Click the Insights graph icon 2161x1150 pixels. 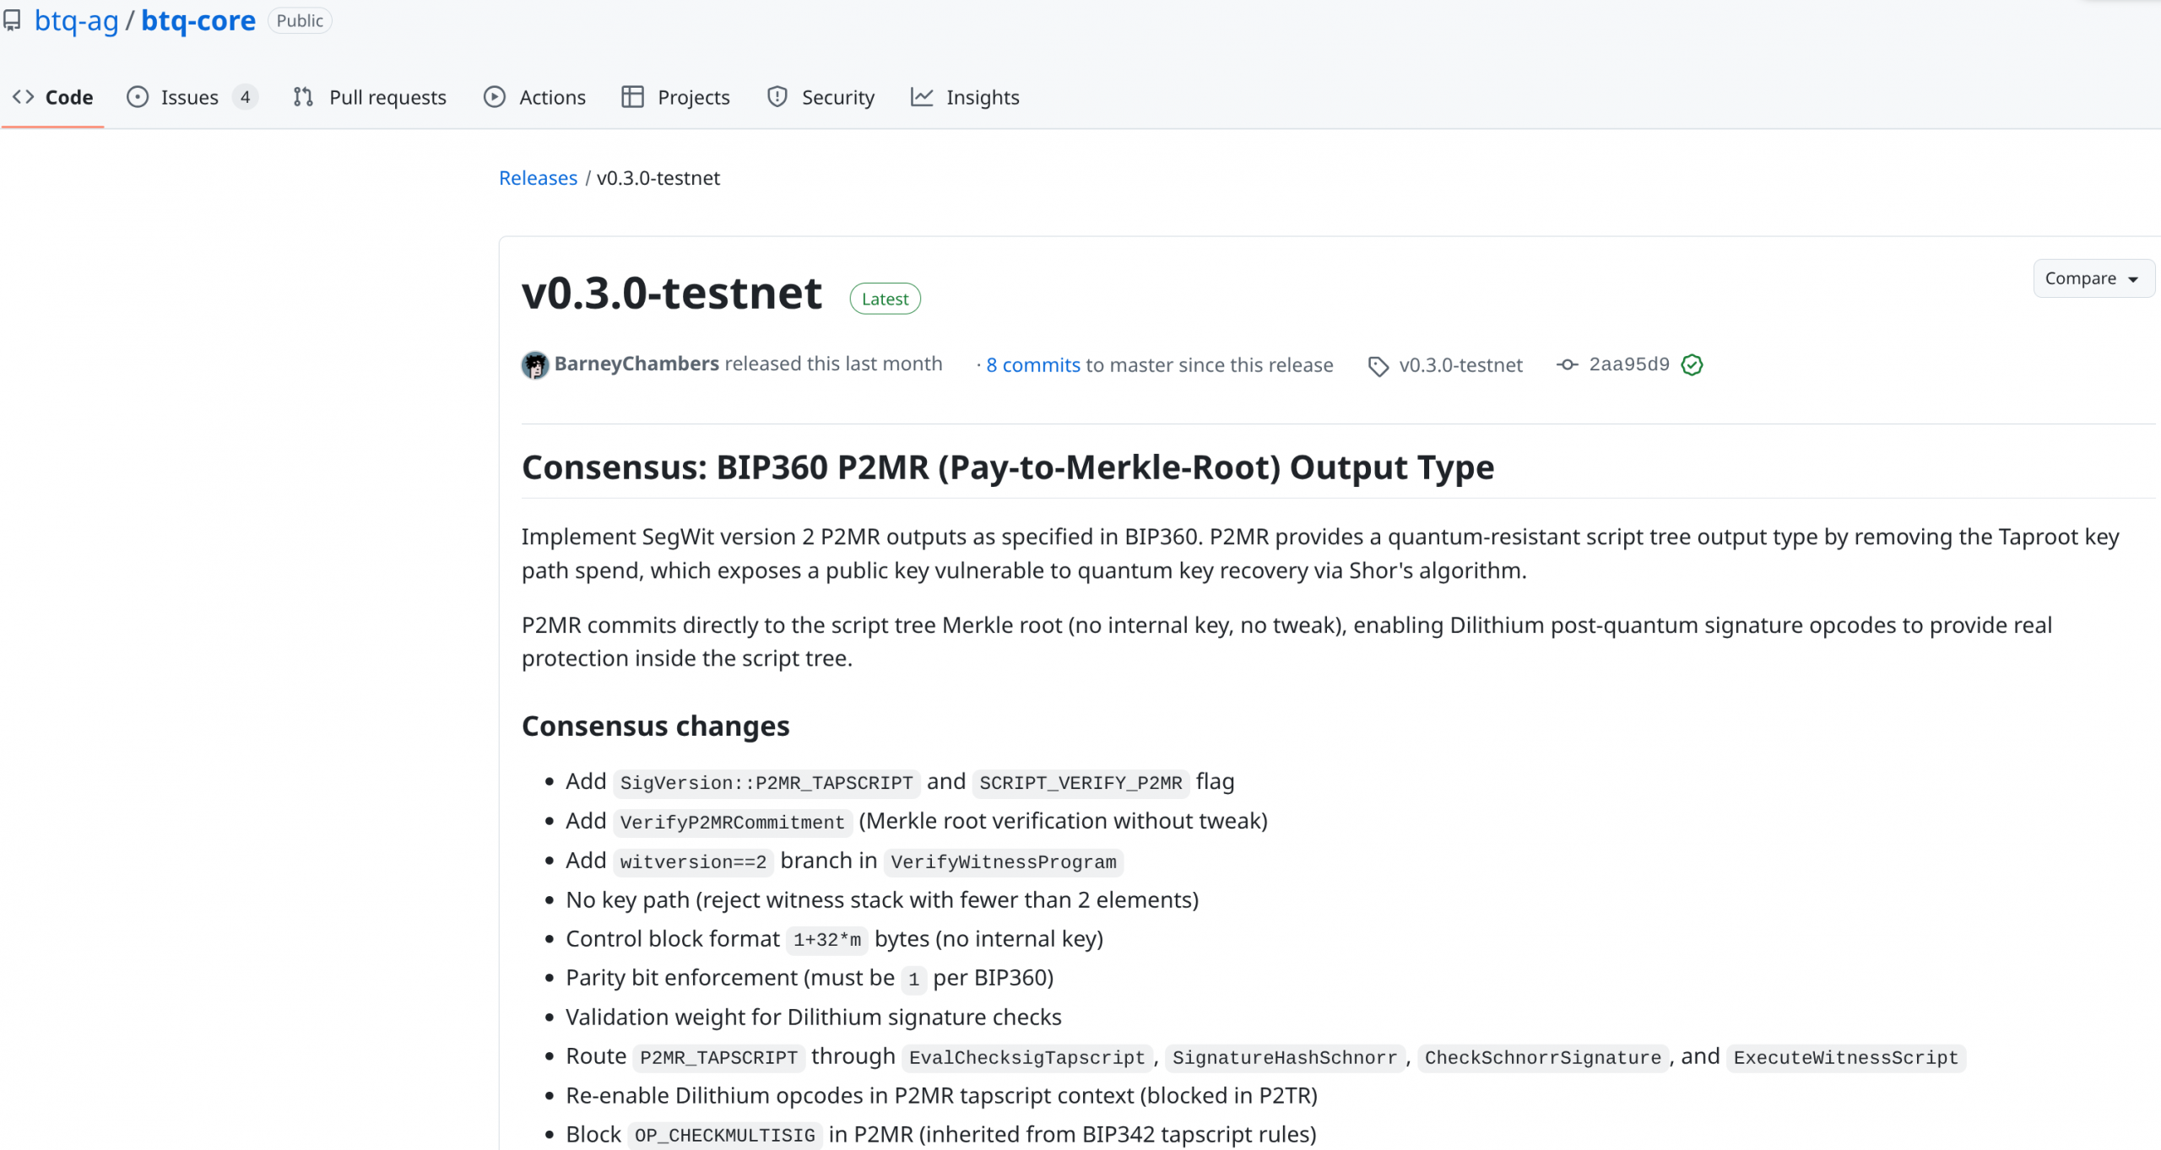[922, 97]
